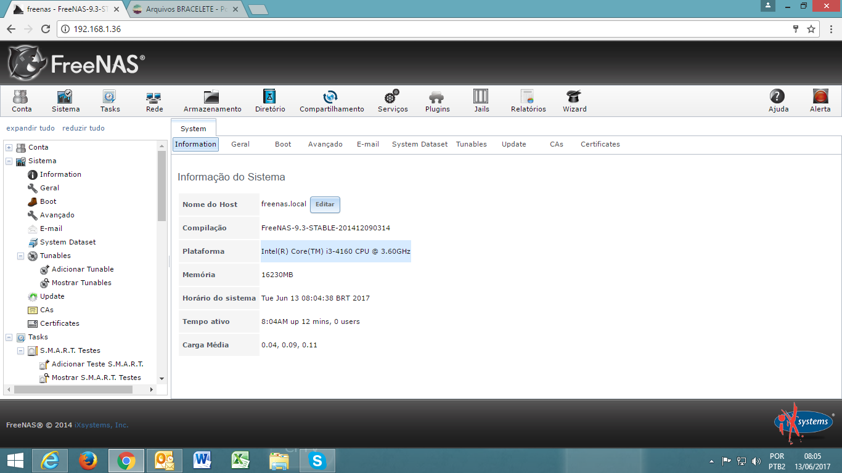Viewport: 842px width, 473px height.
Task: Open Firefox from the taskbar
Action: tap(88, 460)
